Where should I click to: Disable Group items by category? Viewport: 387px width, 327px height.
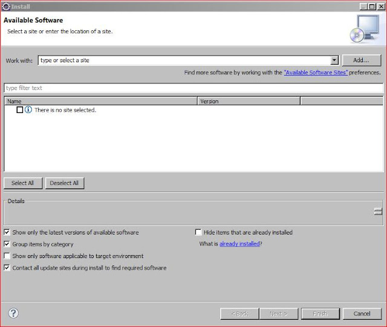coord(7,244)
